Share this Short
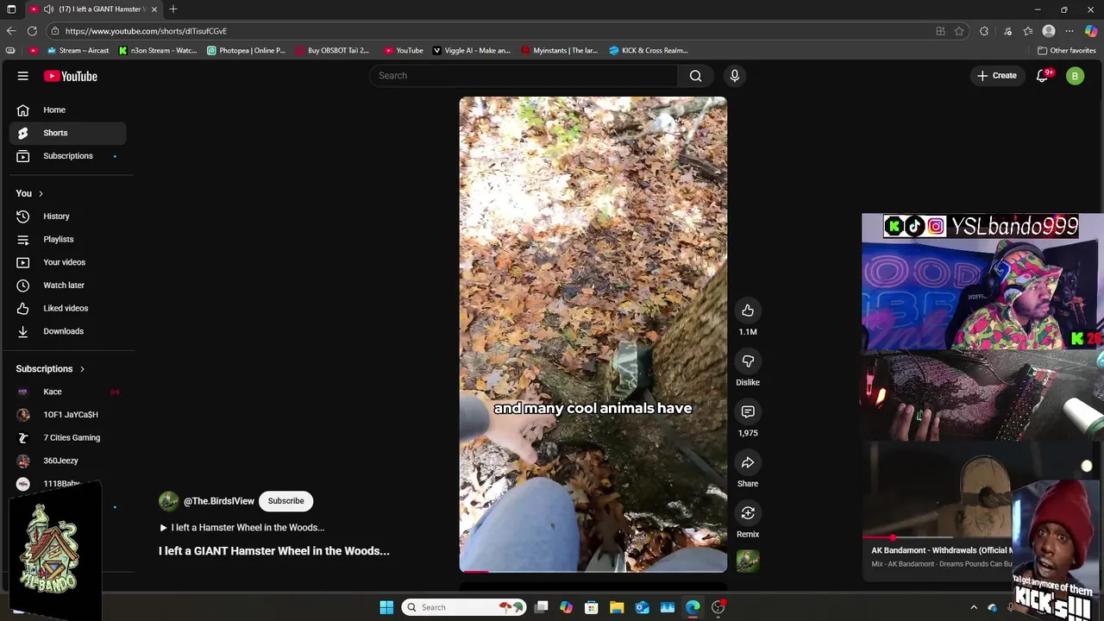The height and width of the screenshot is (621, 1104). (748, 463)
